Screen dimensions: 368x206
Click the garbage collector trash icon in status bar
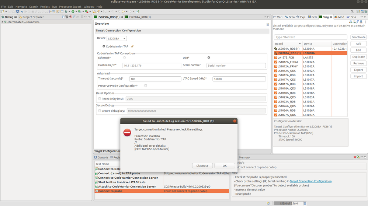click(x=305, y=203)
